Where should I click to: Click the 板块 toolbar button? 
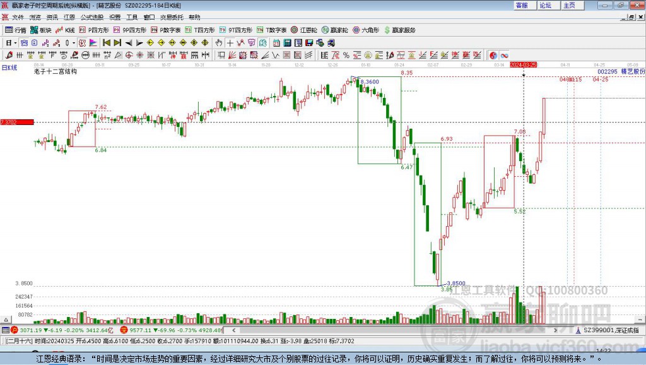[40, 30]
